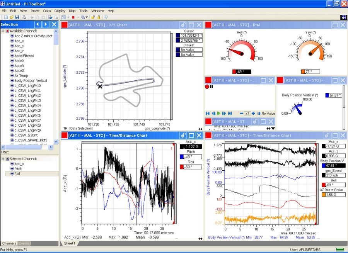The image size is (348, 253).
Task: Skip to start of playback
Action: click(x=208, y=113)
